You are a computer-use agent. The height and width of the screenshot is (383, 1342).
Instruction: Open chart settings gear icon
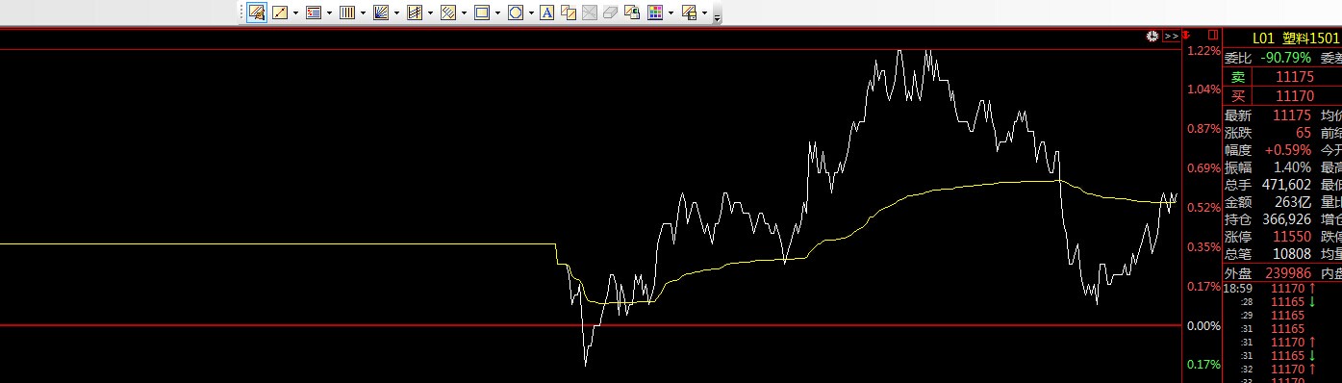coord(1152,36)
